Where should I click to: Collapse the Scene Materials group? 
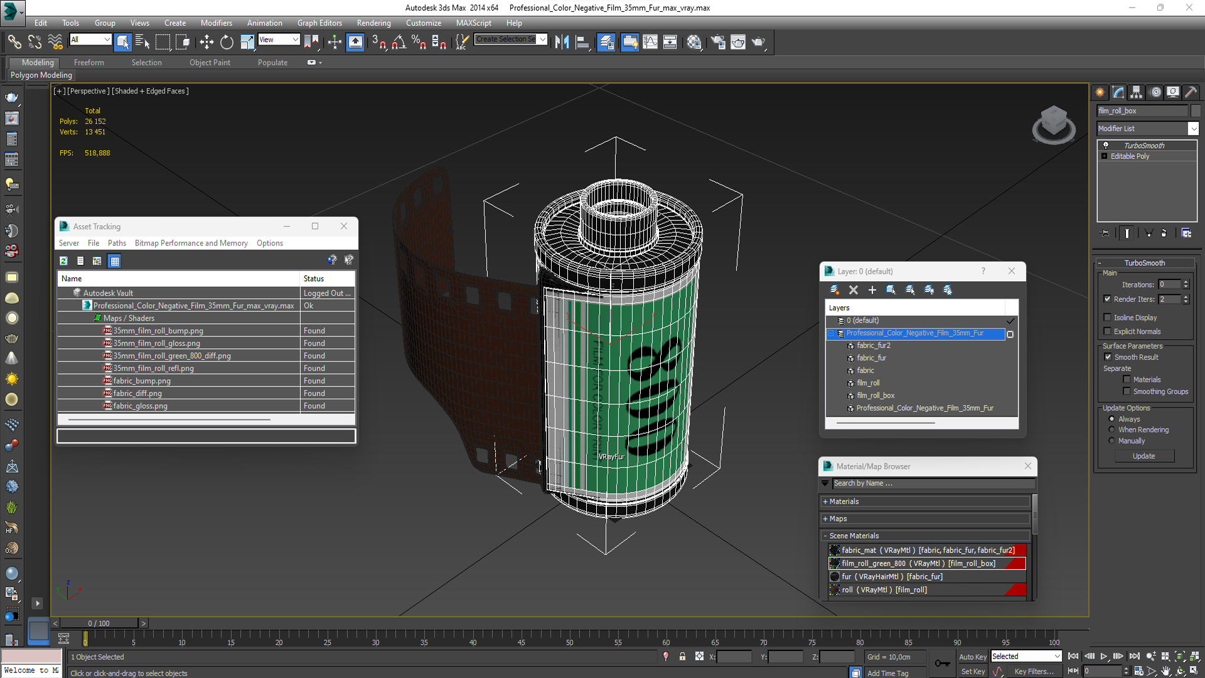(x=926, y=535)
